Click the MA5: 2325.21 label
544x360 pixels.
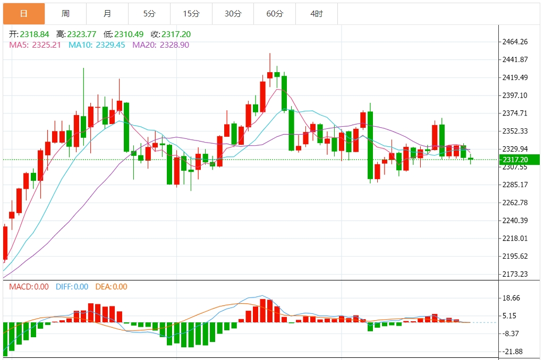(x=35, y=45)
